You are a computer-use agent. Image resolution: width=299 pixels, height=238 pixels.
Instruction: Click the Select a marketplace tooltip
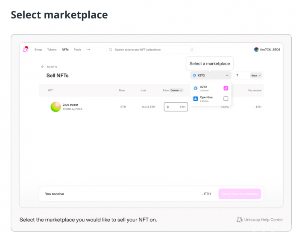[210, 64]
